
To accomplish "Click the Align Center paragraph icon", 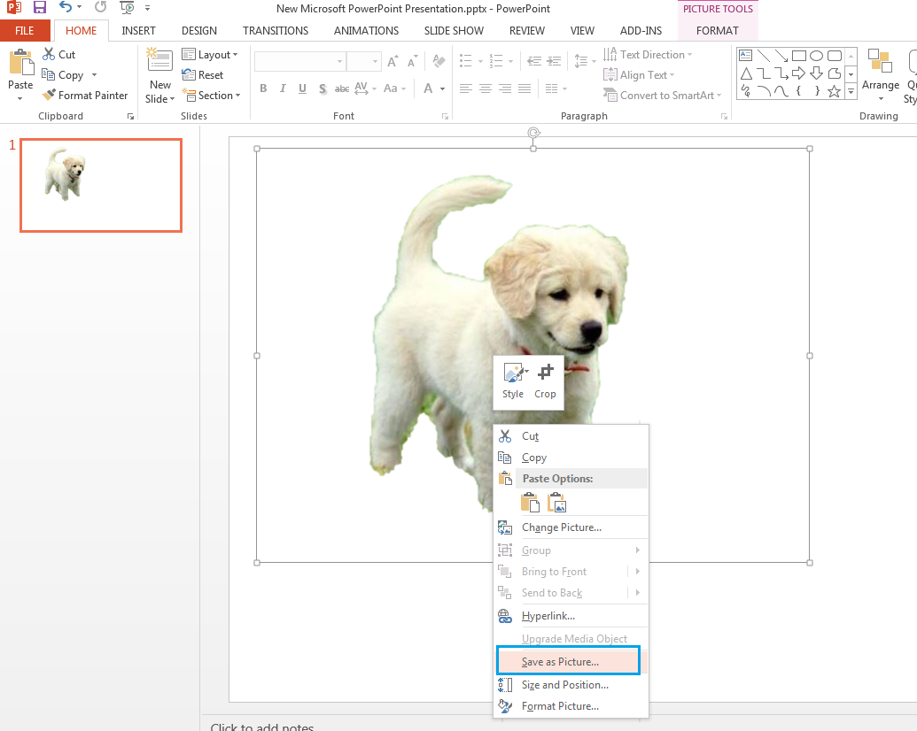I will 485,88.
